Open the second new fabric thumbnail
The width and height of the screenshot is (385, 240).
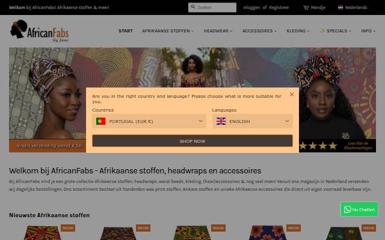pos(118,233)
